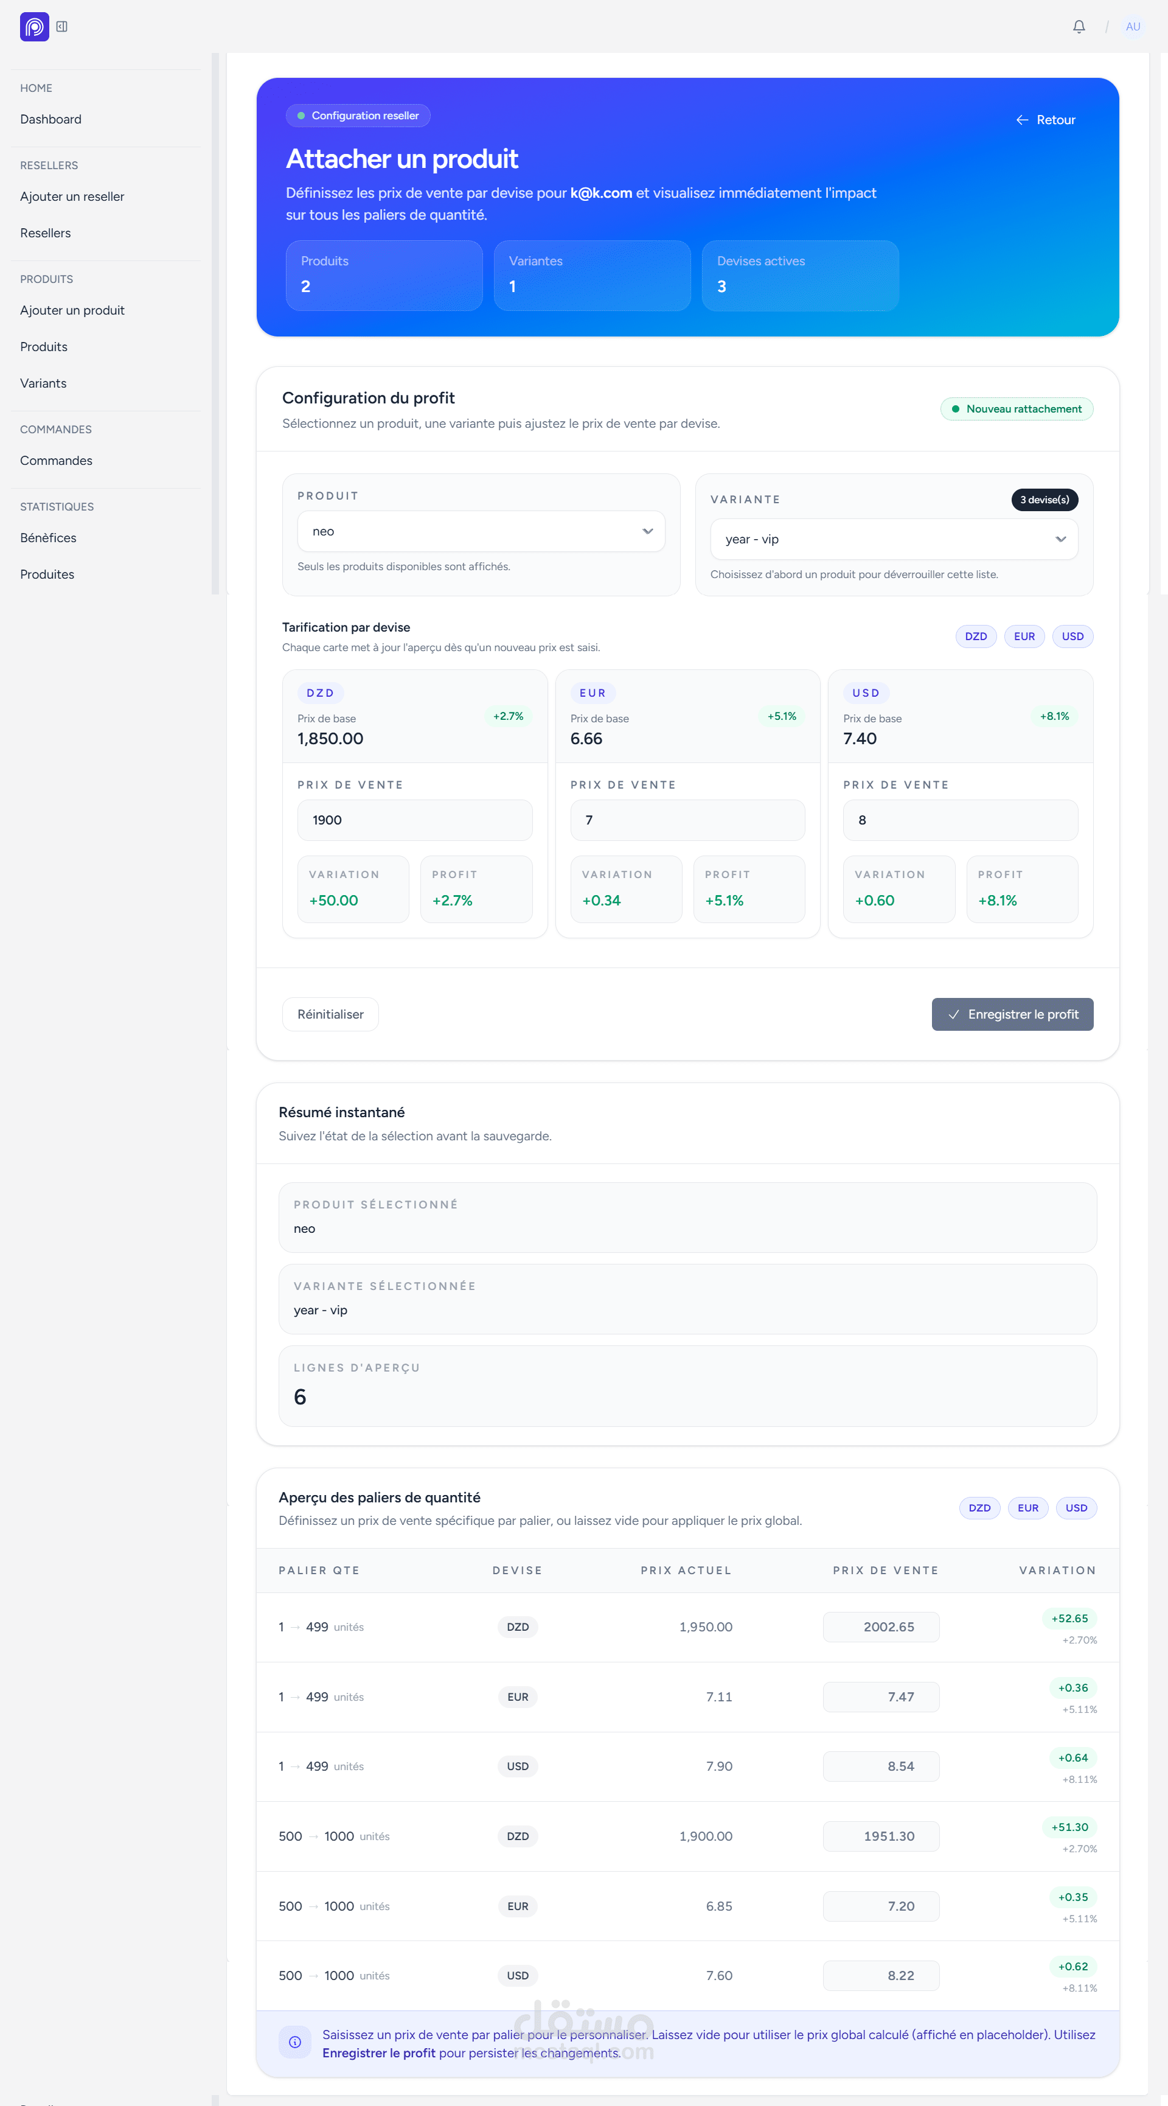The height and width of the screenshot is (2106, 1168).
Task: Edit the DZD prix de vente field
Action: 414,820
